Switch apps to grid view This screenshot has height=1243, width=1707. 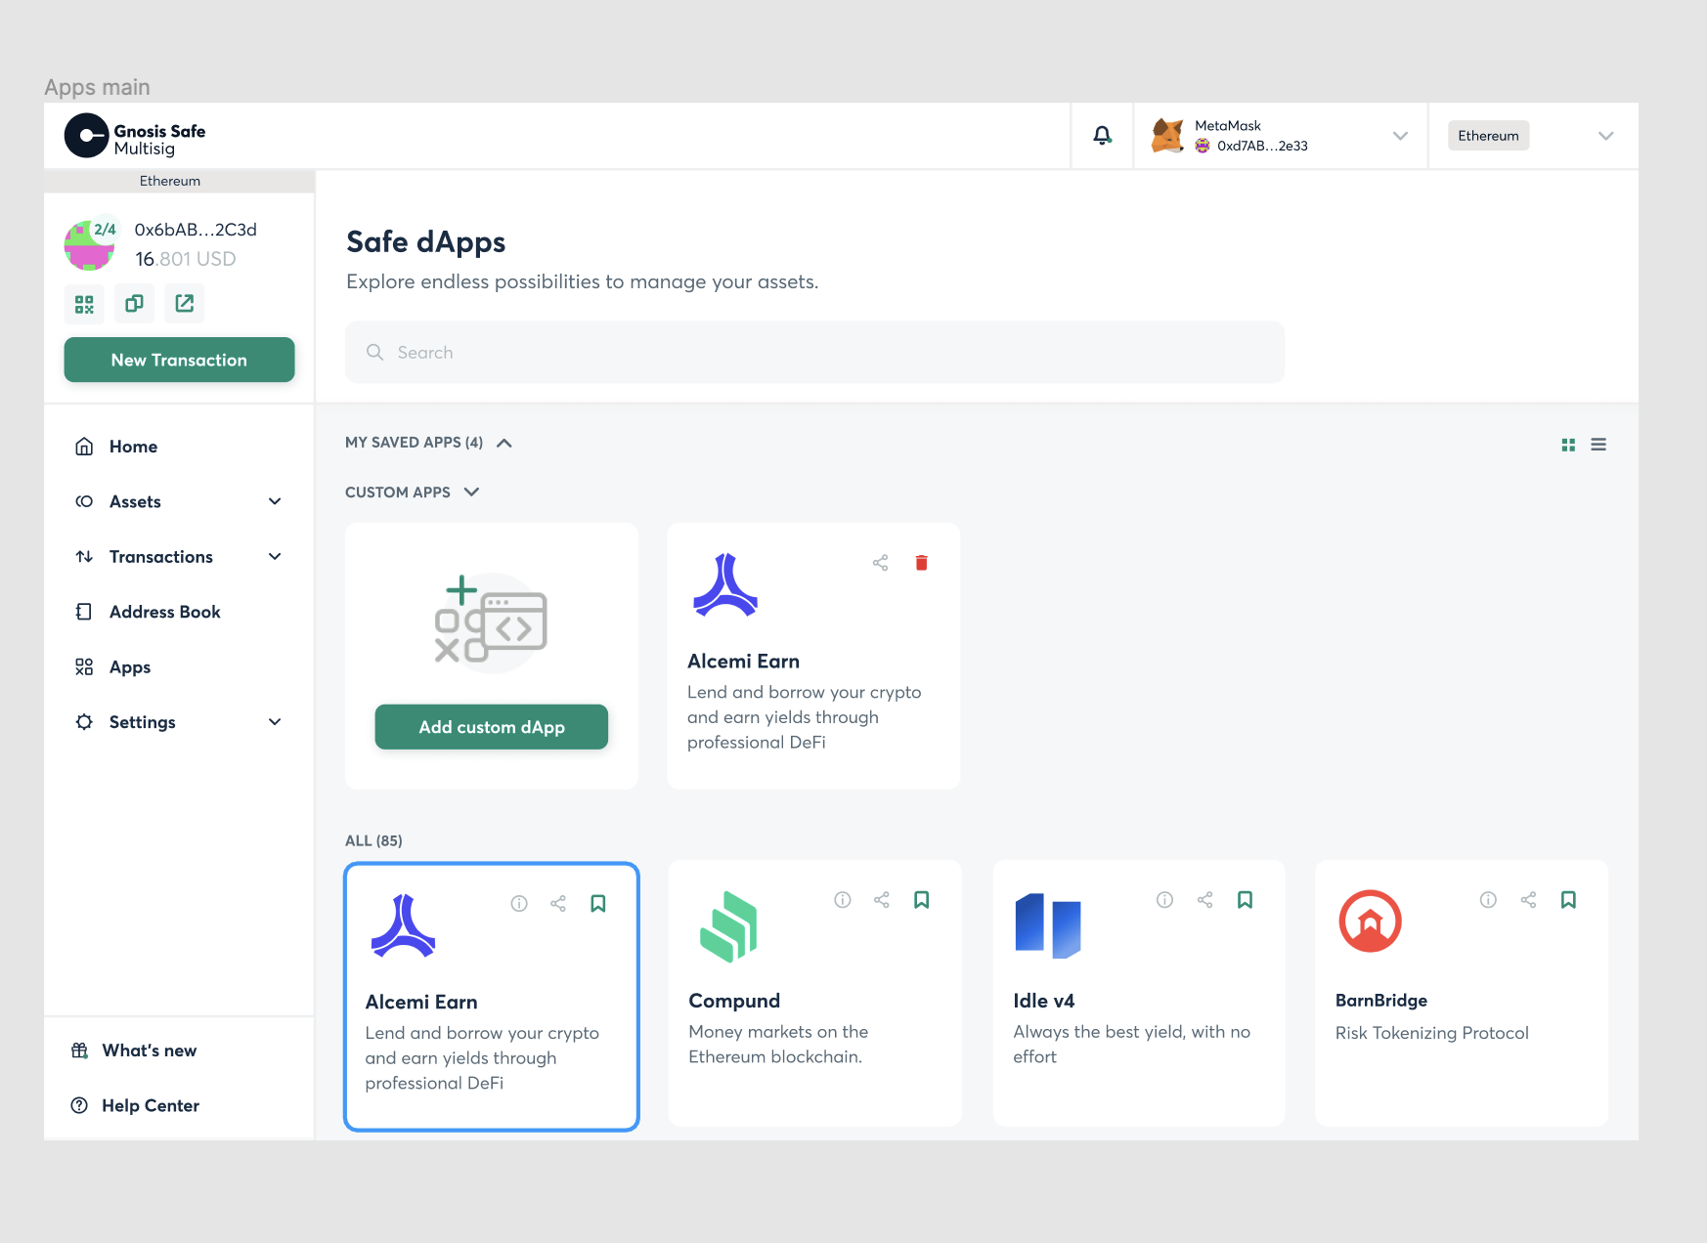coord(1568,444)
